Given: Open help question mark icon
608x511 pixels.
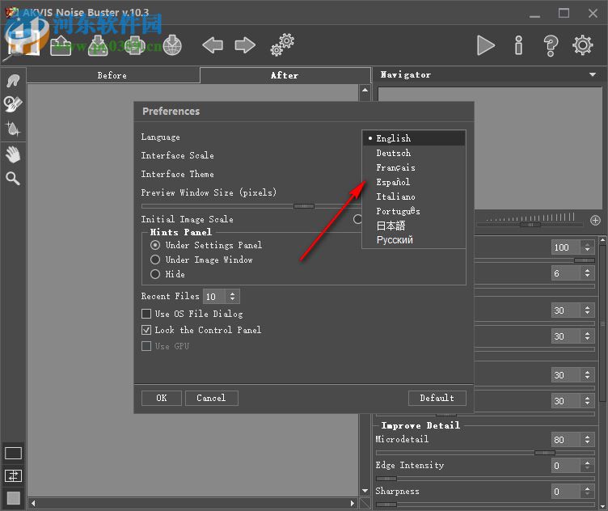Looking at the screenshot, I should (x=551, y=45).
